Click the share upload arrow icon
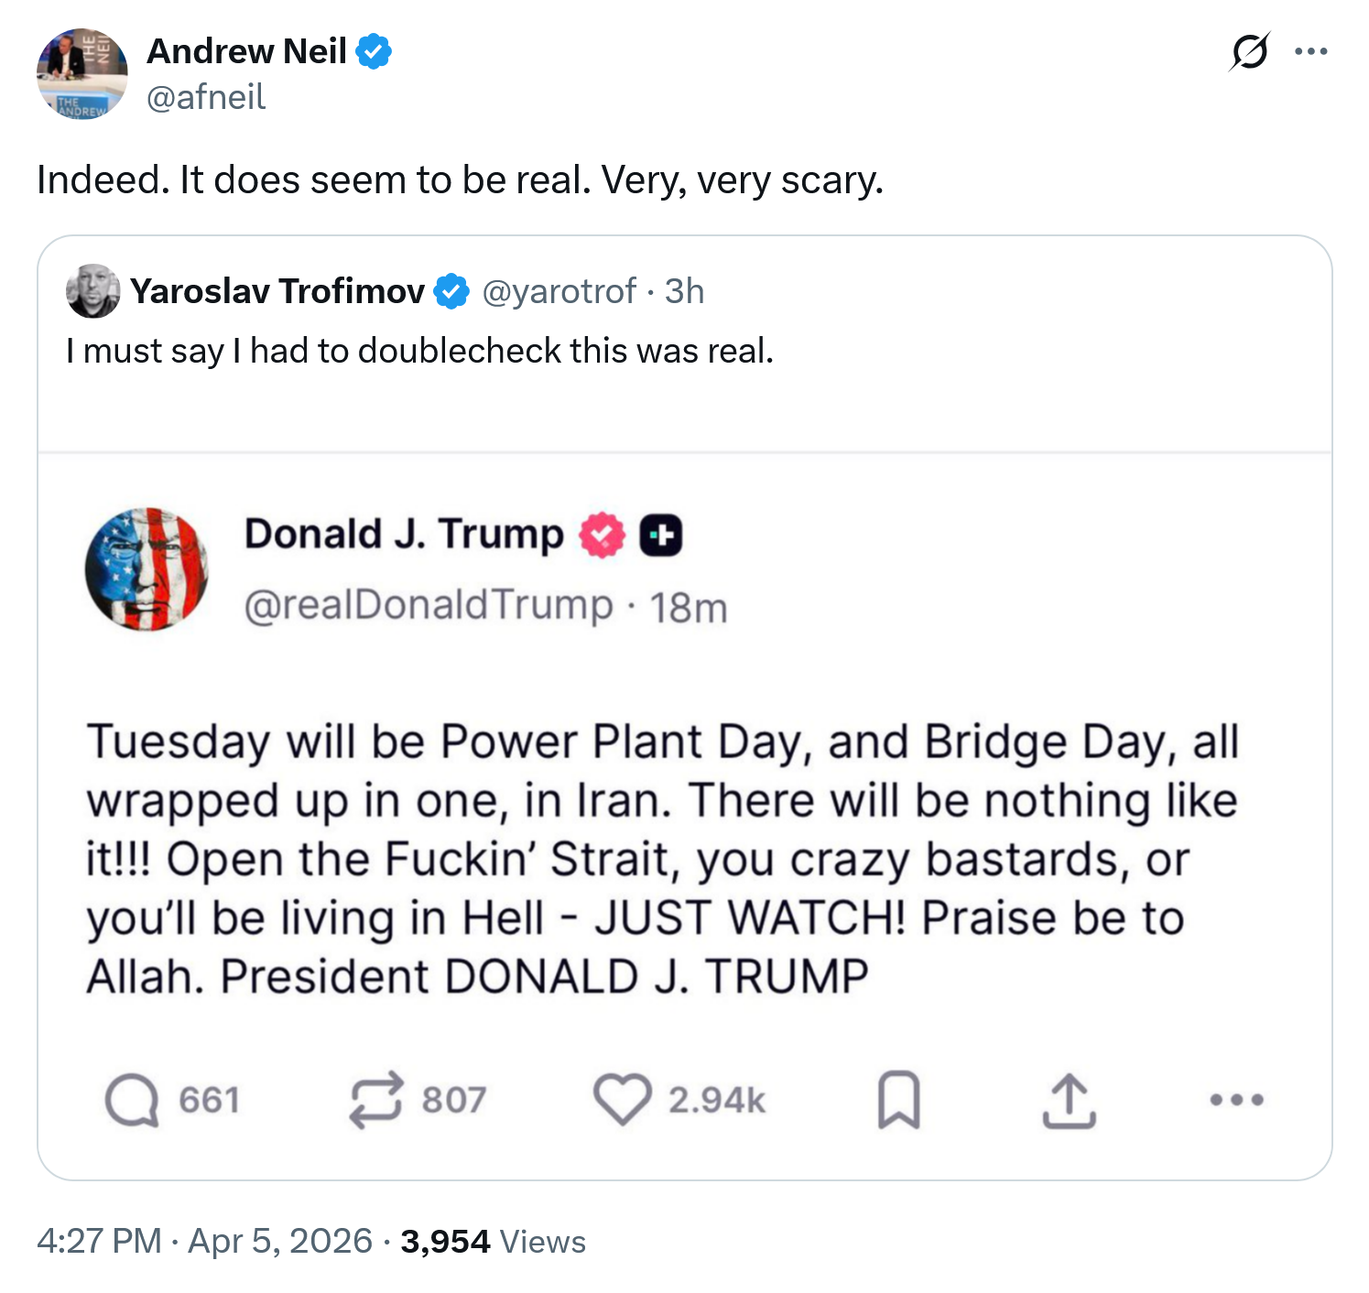 pos(1069,1100)
